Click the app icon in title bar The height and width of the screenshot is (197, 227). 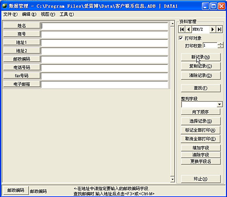[x=4, y=6]
